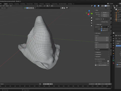Toggle proportional editing in header

point(52,6)
